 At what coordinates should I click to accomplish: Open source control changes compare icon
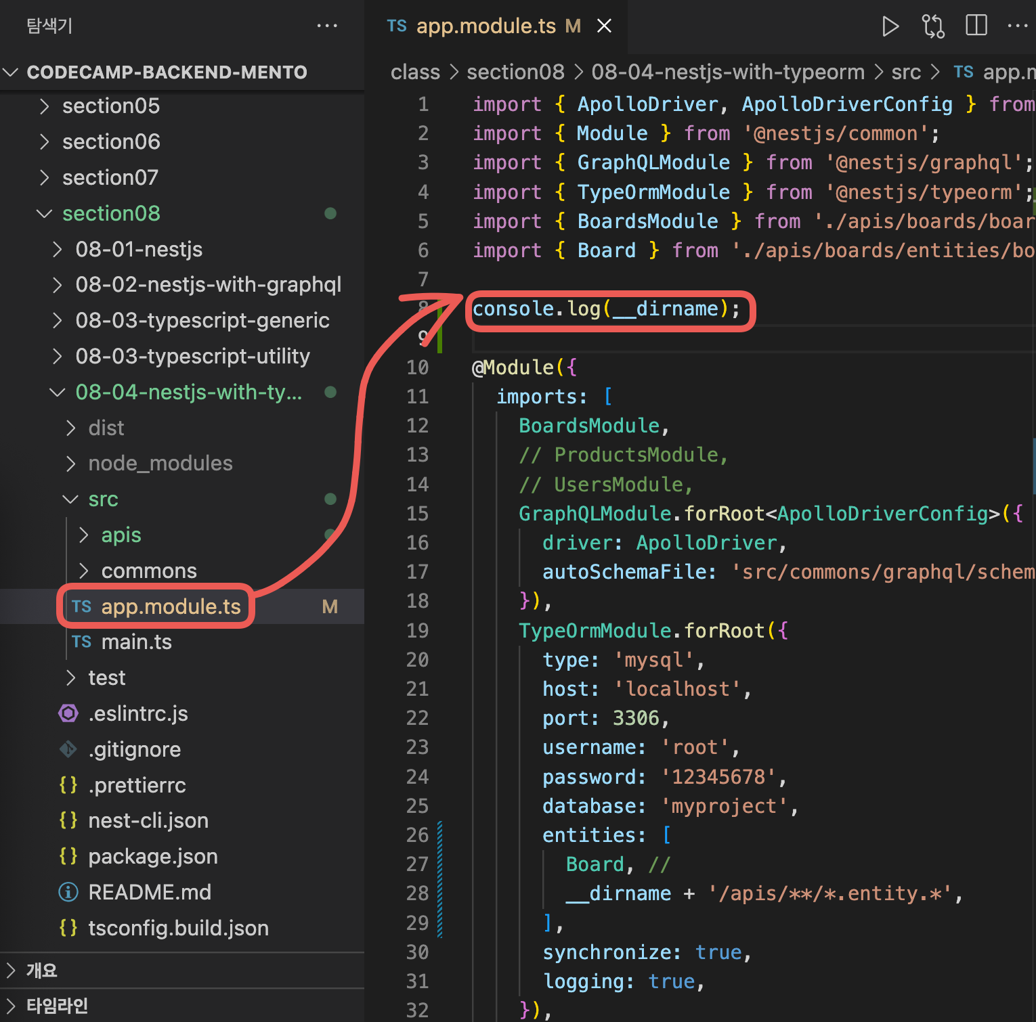click(x=933, y=26)
